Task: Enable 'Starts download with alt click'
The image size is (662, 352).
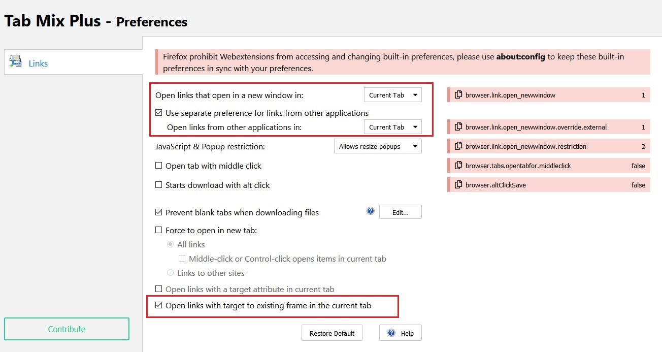Action: pyautogui.click(x=159, y=185)
